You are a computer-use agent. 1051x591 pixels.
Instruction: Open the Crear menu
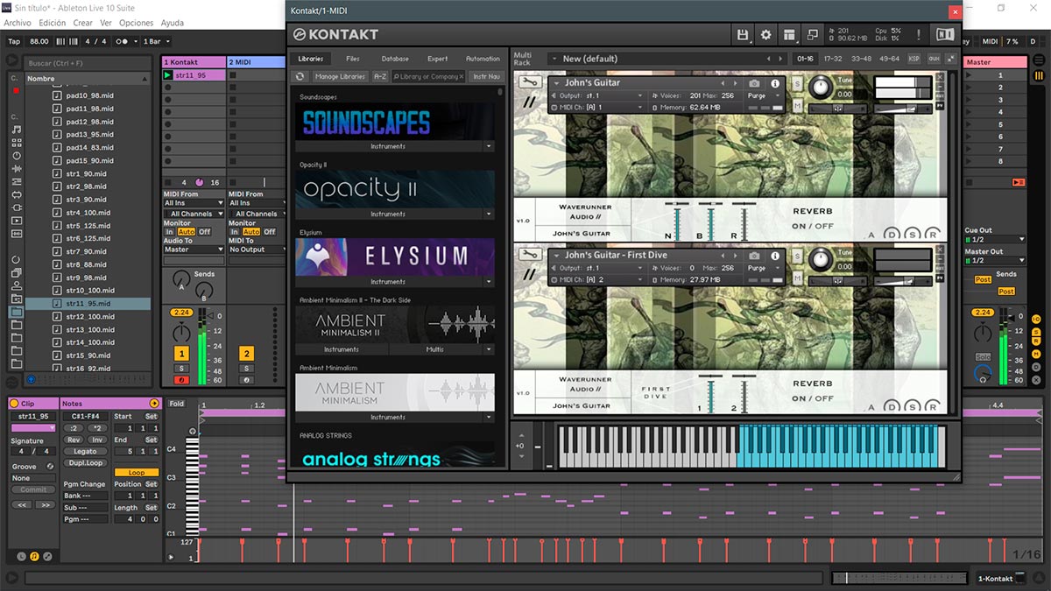tap(82, 23)
